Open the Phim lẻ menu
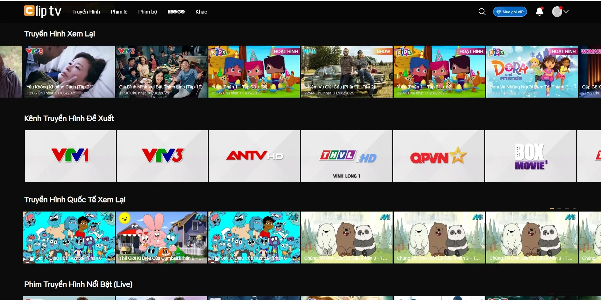 click(x=119, y=12)
